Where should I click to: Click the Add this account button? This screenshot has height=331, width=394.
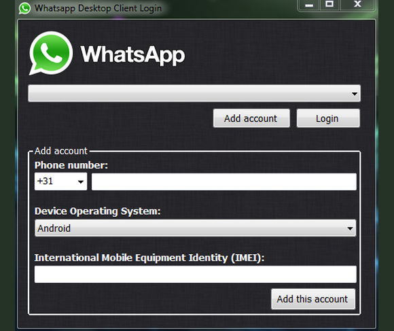pyautogui.click(x=313, y=299)
